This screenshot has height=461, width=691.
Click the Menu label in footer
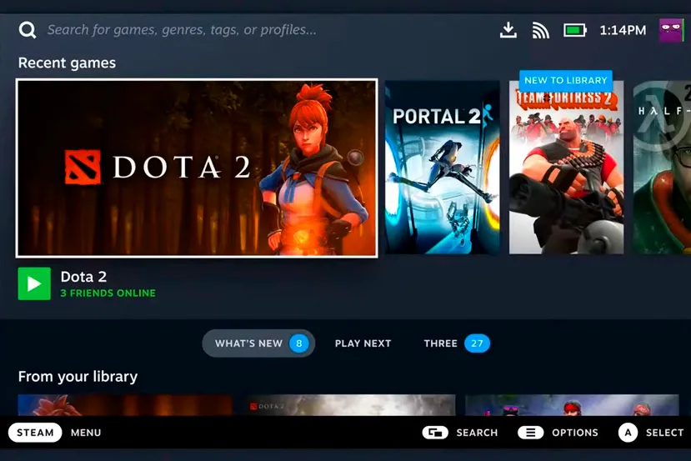click(x=86, y=433)
